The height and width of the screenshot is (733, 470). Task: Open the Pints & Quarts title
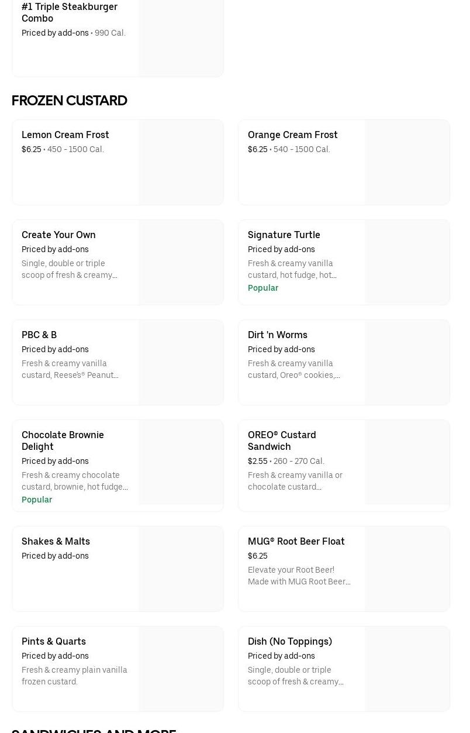coord(54,641)
